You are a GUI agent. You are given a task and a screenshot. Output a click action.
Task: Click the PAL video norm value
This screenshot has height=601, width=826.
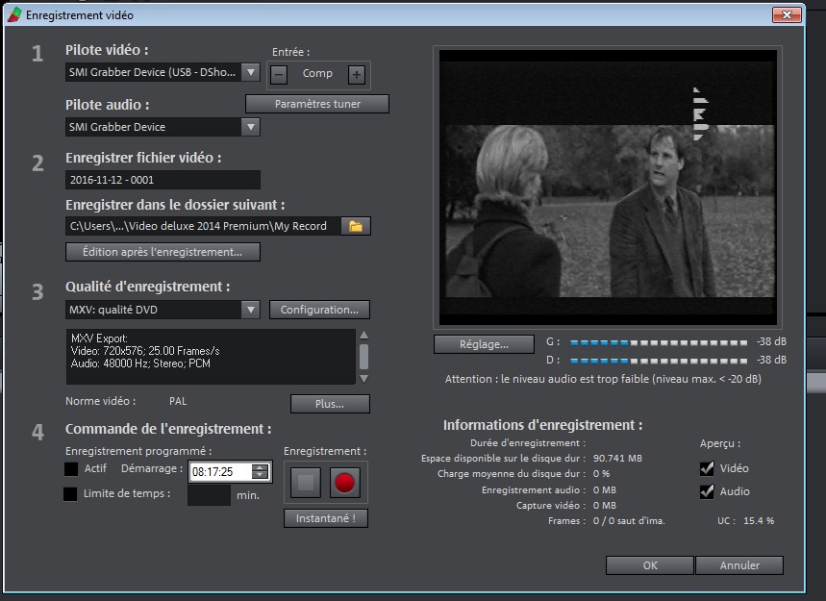[178, 401]
